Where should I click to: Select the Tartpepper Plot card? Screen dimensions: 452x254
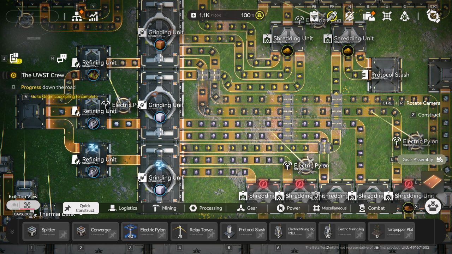[x=392, y=231]
